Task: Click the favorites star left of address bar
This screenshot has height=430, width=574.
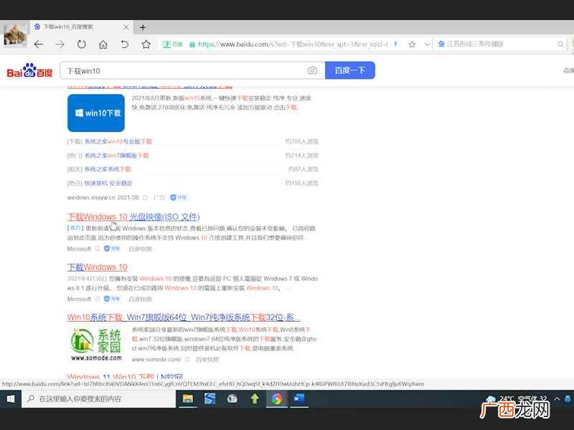Action: (x=146, y=44)
